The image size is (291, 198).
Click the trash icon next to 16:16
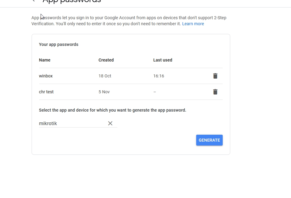point(215,76)
